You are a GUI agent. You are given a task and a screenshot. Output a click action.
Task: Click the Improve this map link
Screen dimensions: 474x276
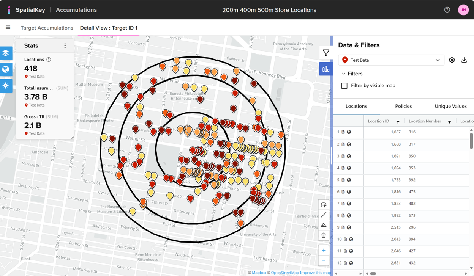point(315,273)
